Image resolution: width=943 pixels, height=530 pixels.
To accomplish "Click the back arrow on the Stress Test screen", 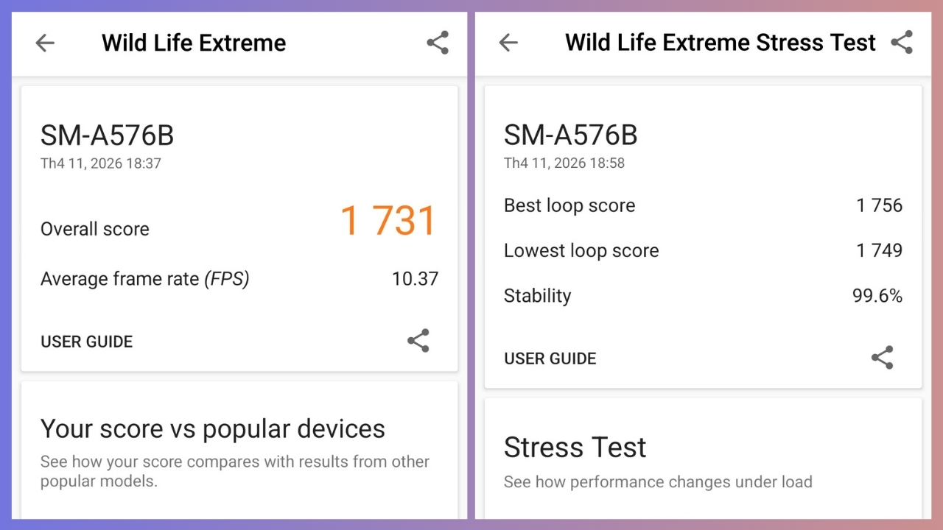I will 508,43.
